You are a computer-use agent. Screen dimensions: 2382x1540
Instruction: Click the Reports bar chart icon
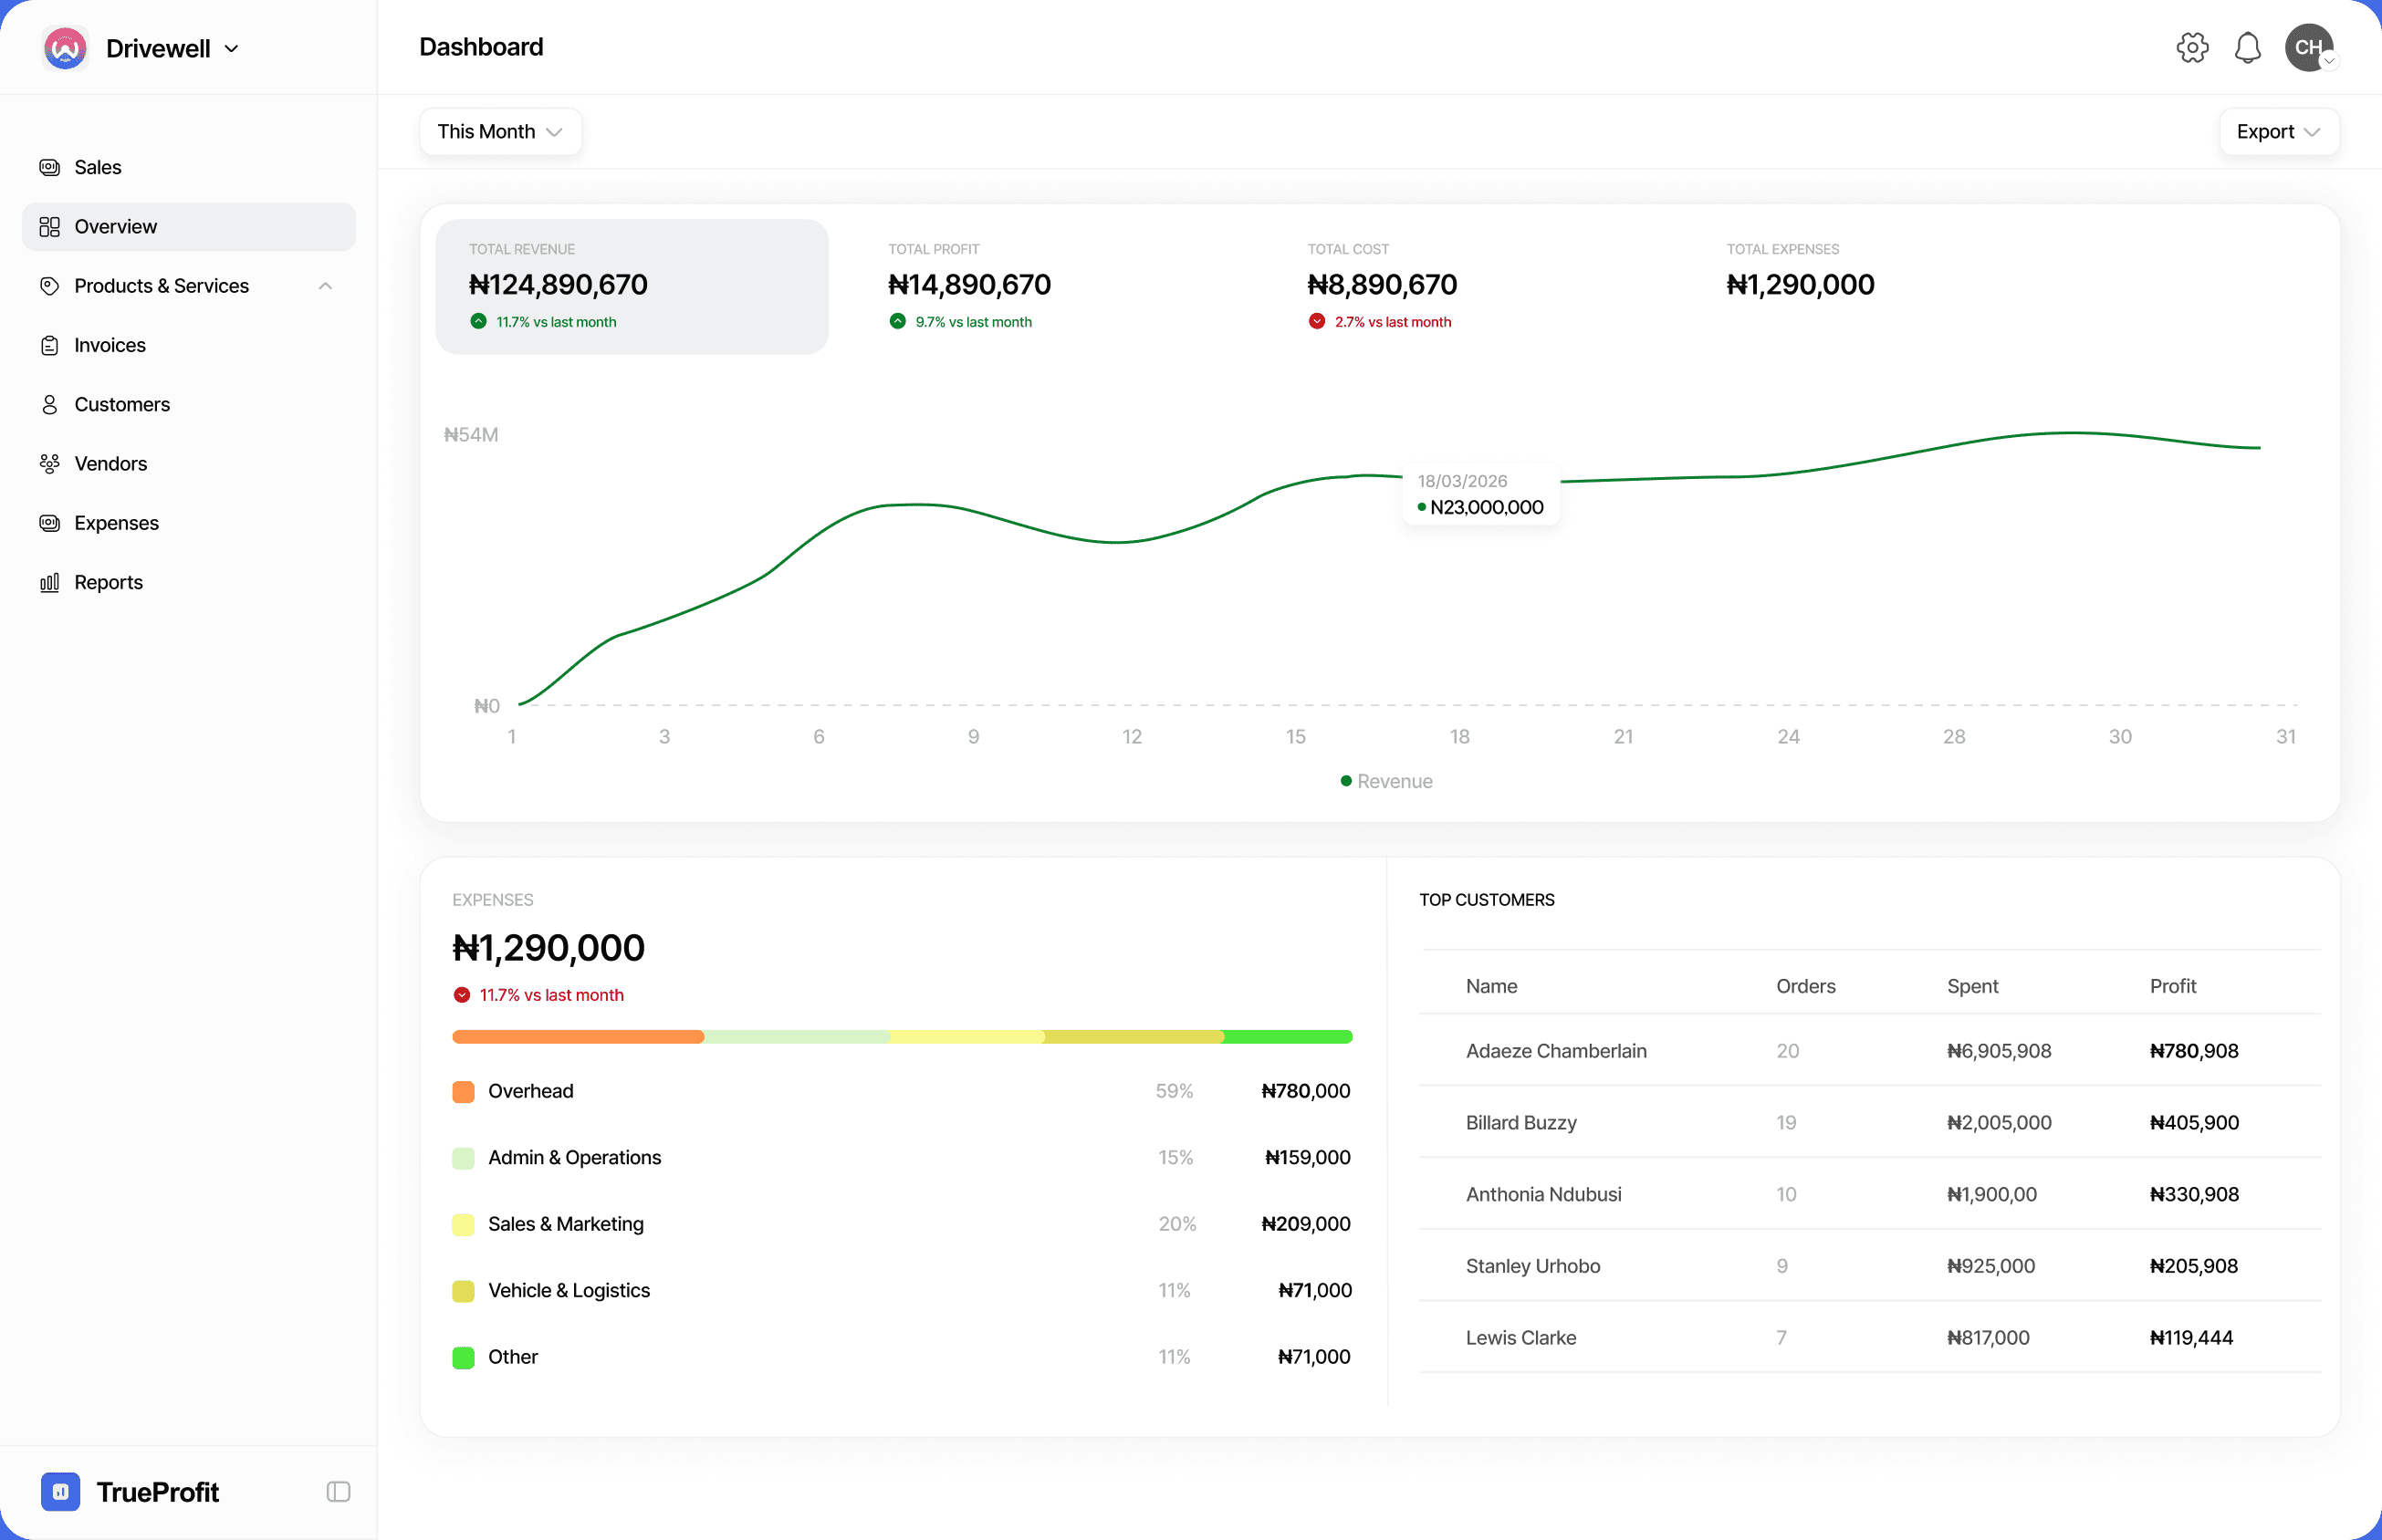[x=49, y=582]
